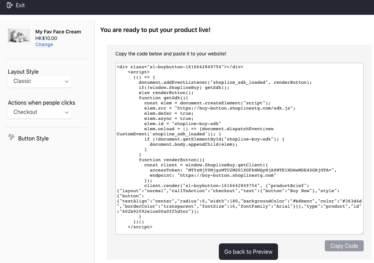This screenshot has width=374, height=263.
Task: Click the Actions when people clicks label
Action: coord(42,103)
